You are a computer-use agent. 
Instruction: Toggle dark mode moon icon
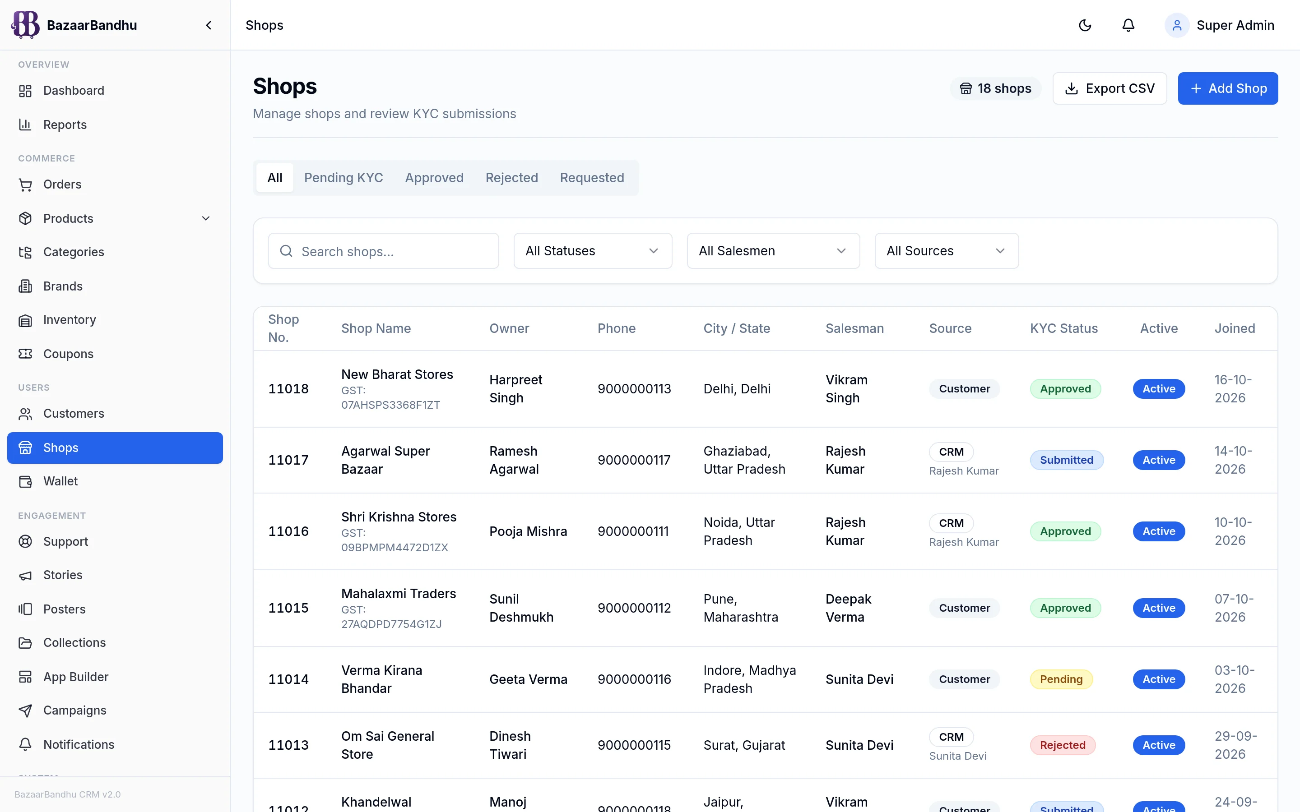coord(1085,25)
